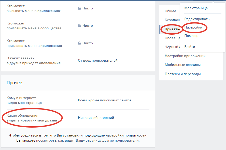The image size is (226, 150).
Task: Open 'Всем, кроме поисковых сайтов' visibility option
Action: click(x=105, y=100)
